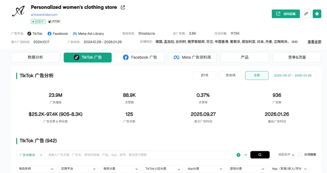The image size is (327, 173).
Task: Click the store's cursive A logo
Action: [x=18, y=12]
